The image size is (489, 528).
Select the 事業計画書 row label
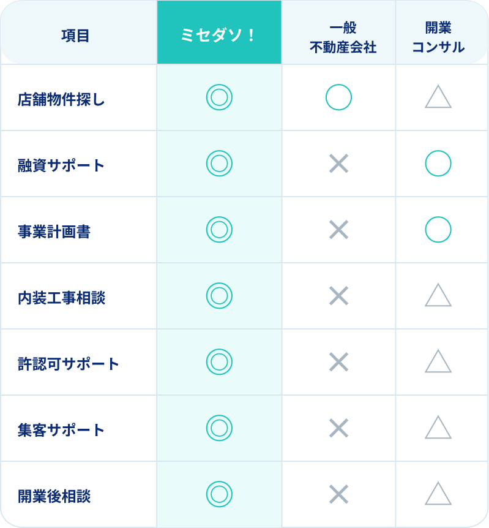(x=54, y=232)
